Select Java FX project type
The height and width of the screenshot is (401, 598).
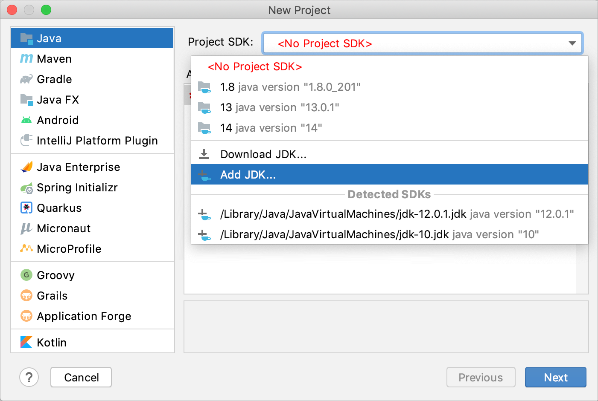pos(92,99)
